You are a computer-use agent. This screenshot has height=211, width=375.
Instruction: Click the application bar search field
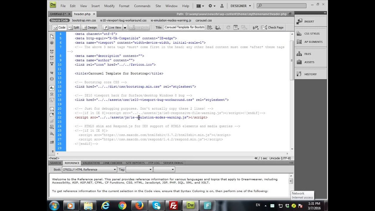[x=282, y=6]
